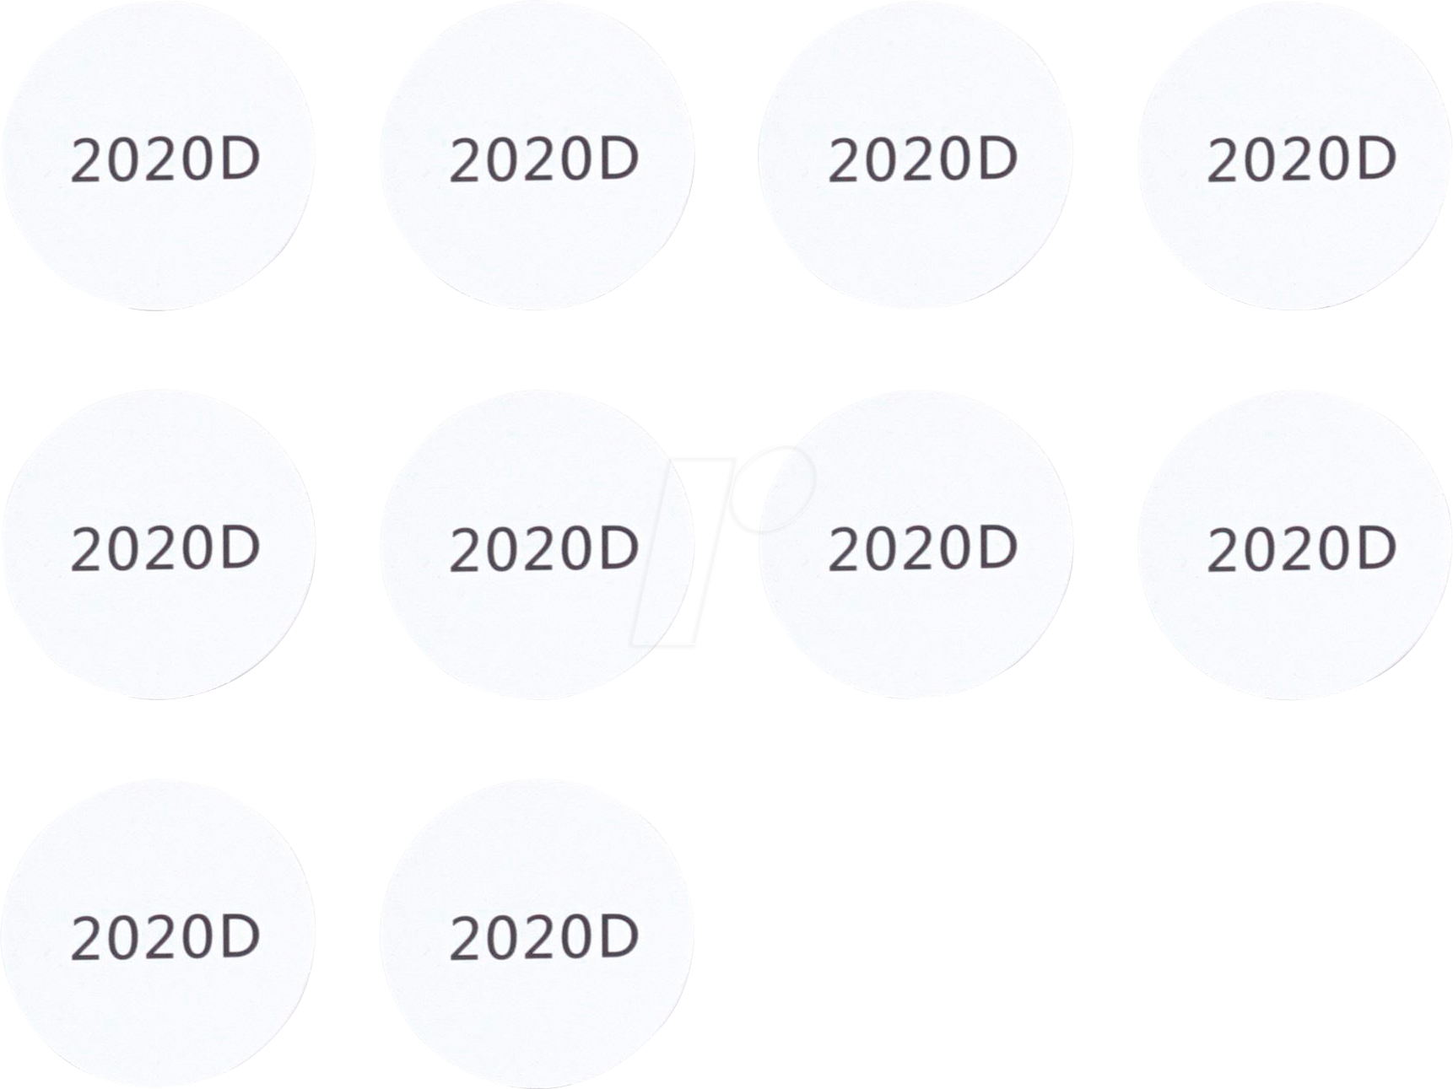Click 2020D text on middle row's third sticker
This screenshot has height=1089, width=1453.
point(923,549)
